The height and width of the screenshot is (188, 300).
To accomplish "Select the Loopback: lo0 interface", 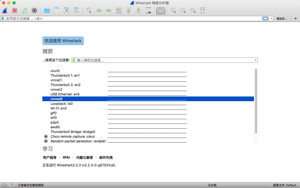I will 148,104.
